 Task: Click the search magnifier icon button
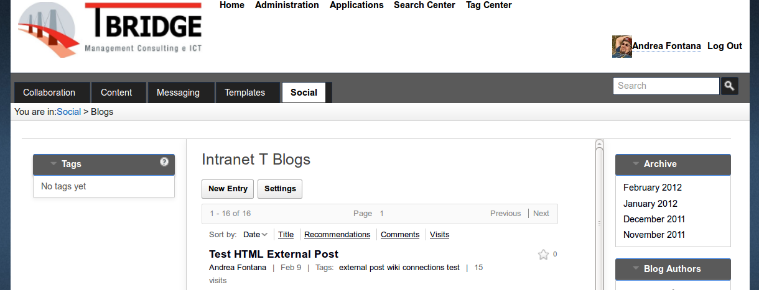[729, 86]
